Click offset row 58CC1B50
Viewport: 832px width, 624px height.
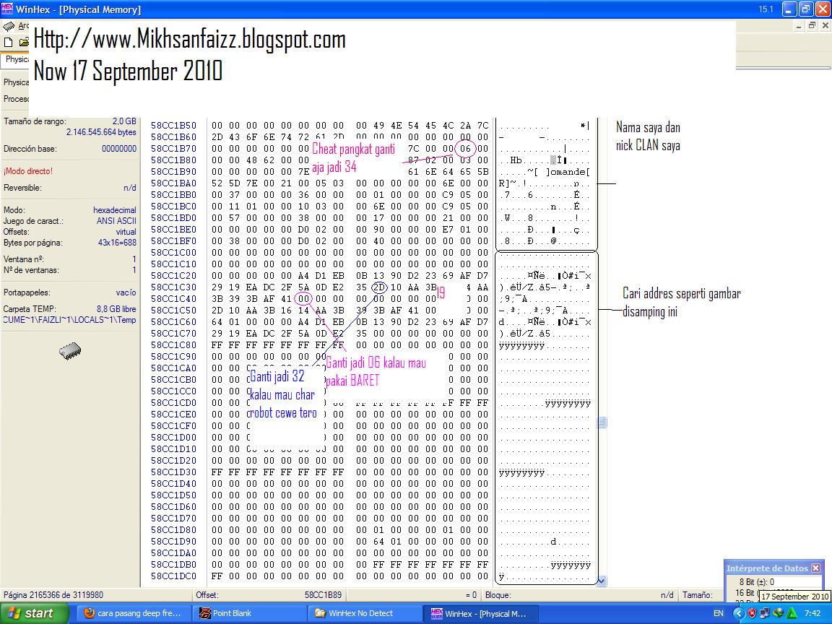[173, 126]
